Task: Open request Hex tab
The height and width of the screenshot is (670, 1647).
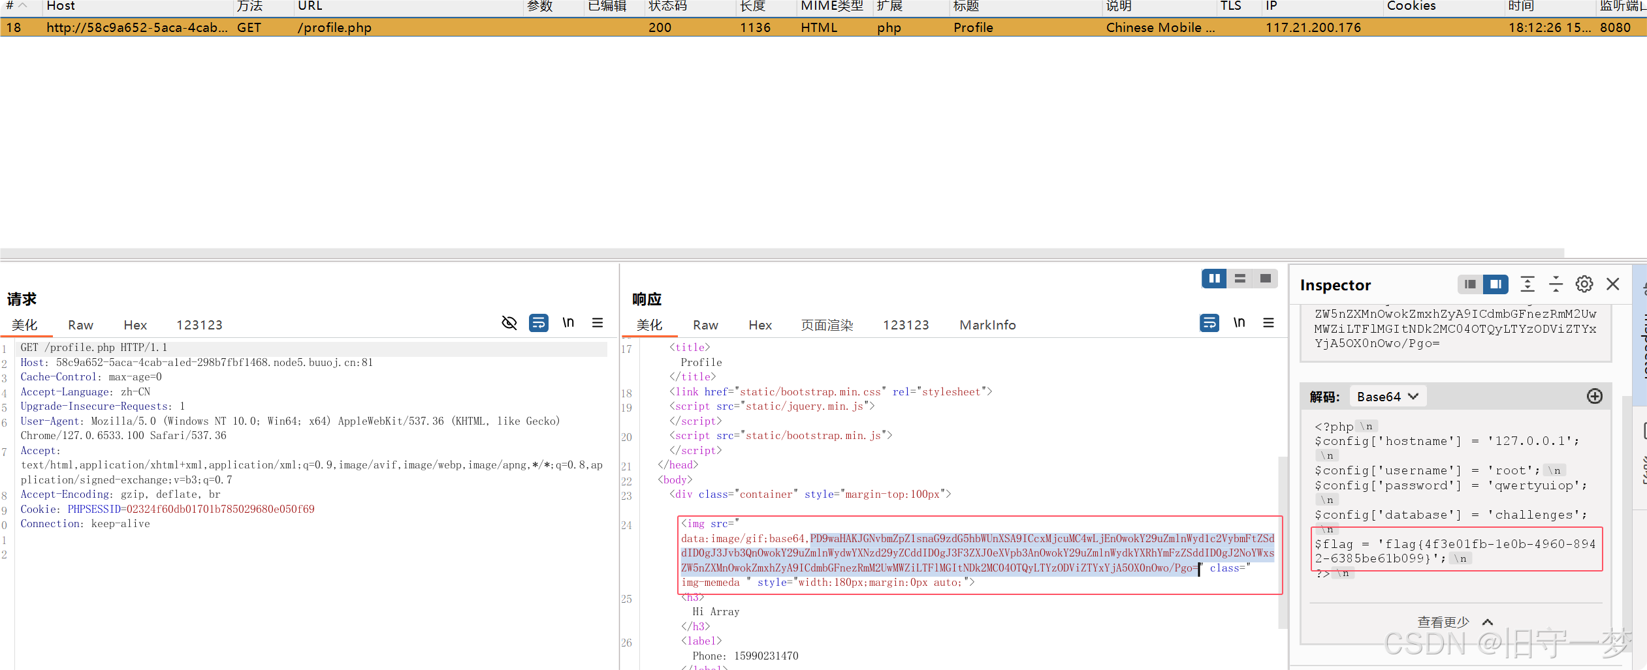Action: [135, 325]
